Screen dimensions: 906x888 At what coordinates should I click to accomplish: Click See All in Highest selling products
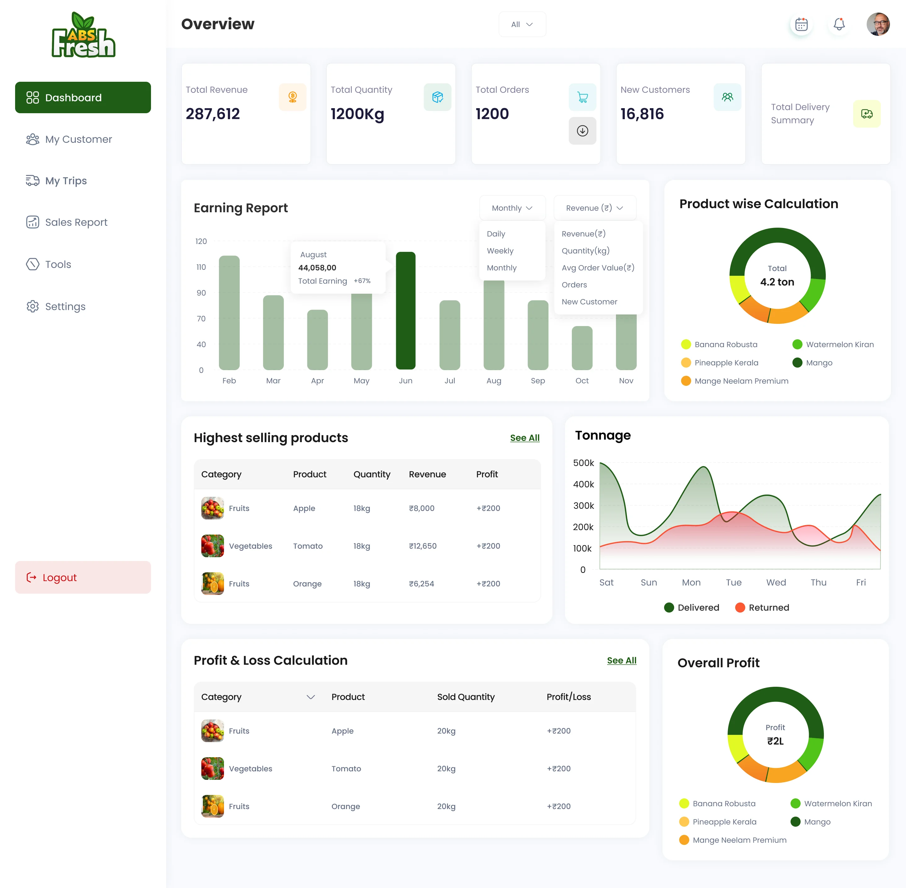[x=524, y=438]
